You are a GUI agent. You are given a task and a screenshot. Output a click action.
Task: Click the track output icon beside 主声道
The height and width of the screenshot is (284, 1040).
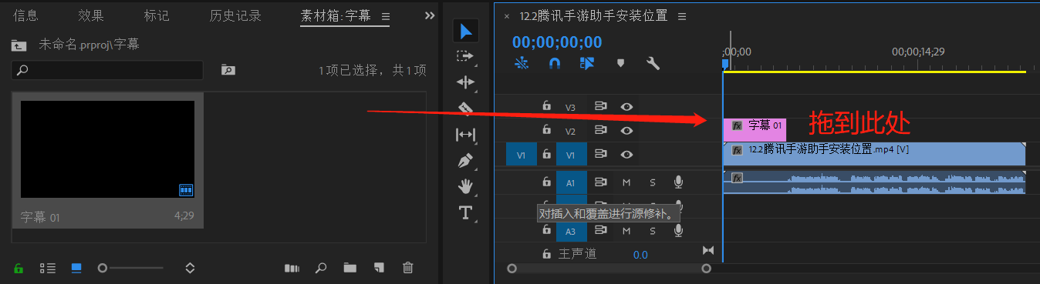tap(708, 251)
